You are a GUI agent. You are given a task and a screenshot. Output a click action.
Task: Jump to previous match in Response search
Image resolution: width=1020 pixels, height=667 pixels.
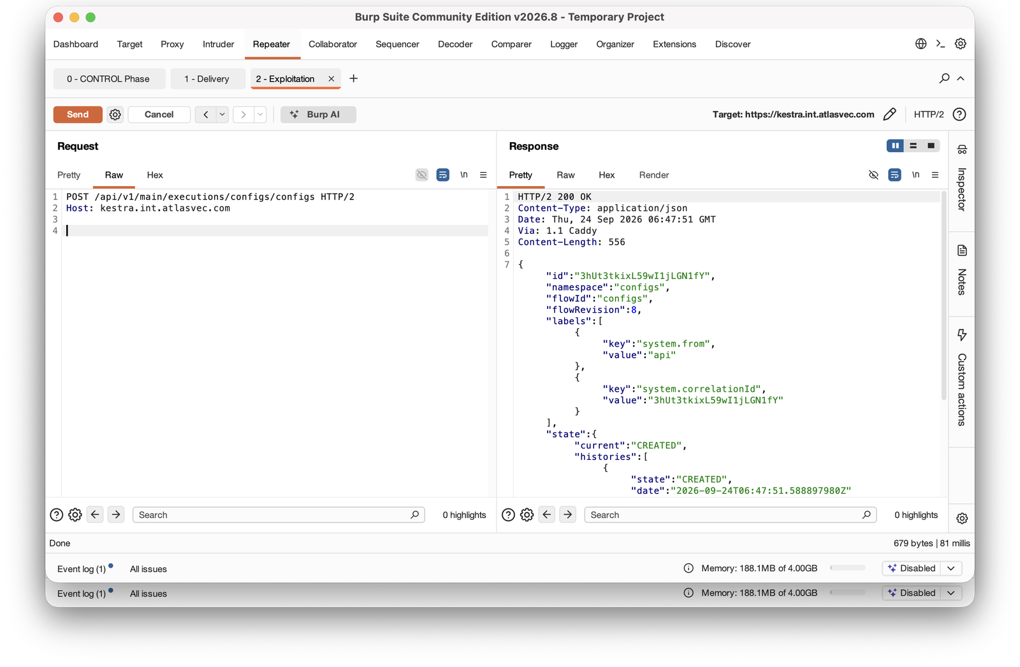[x=547, y=514]
